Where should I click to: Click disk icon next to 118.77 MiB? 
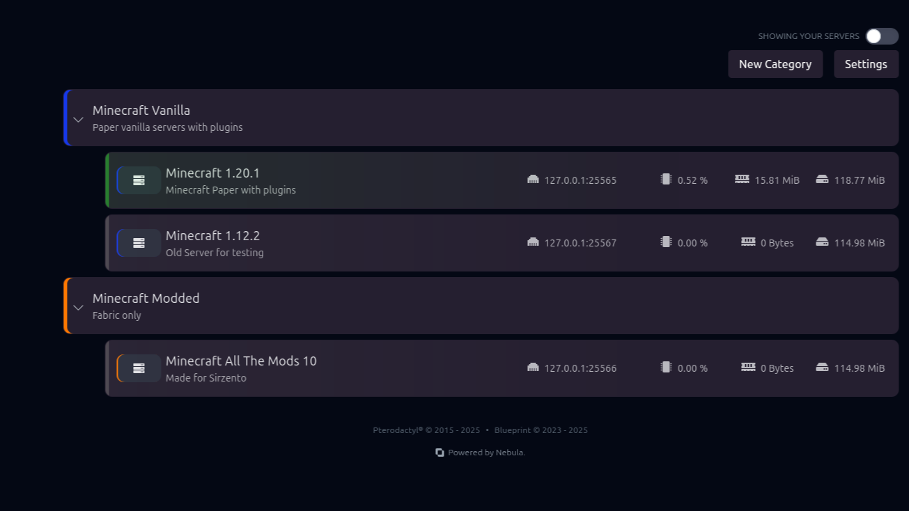click(822, 180)
